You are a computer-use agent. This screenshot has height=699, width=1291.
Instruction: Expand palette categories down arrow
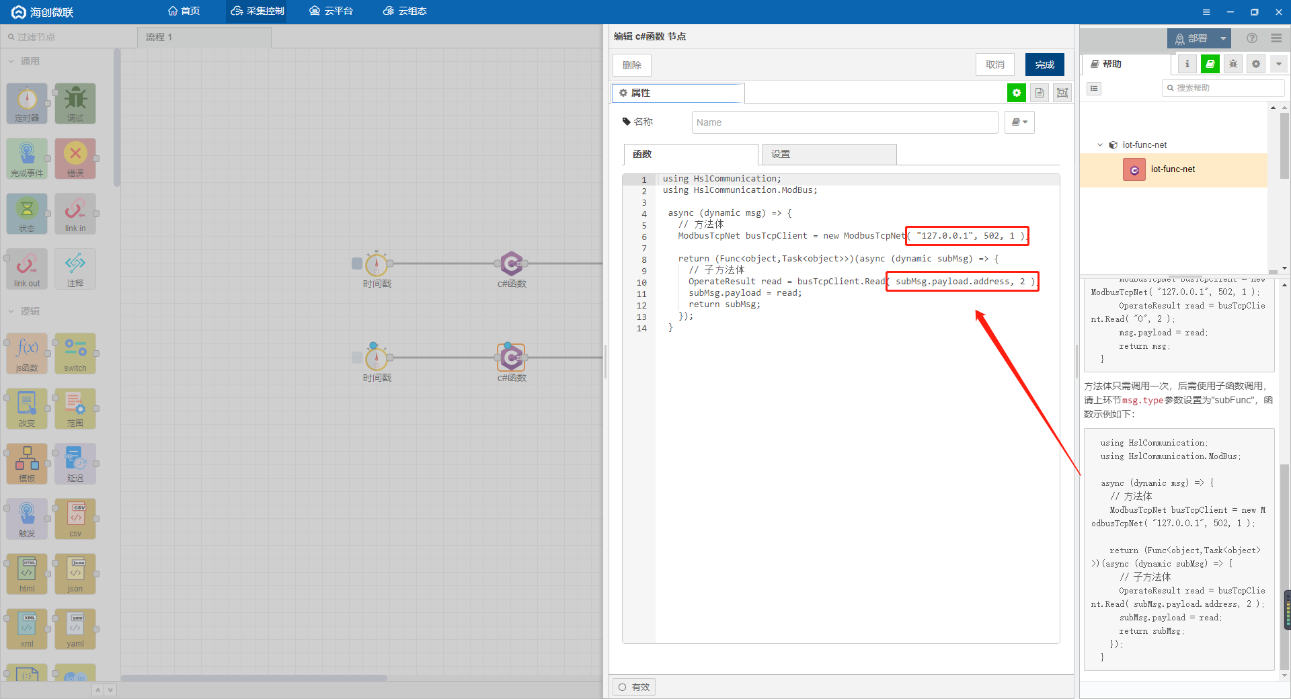tap(110, 690)
